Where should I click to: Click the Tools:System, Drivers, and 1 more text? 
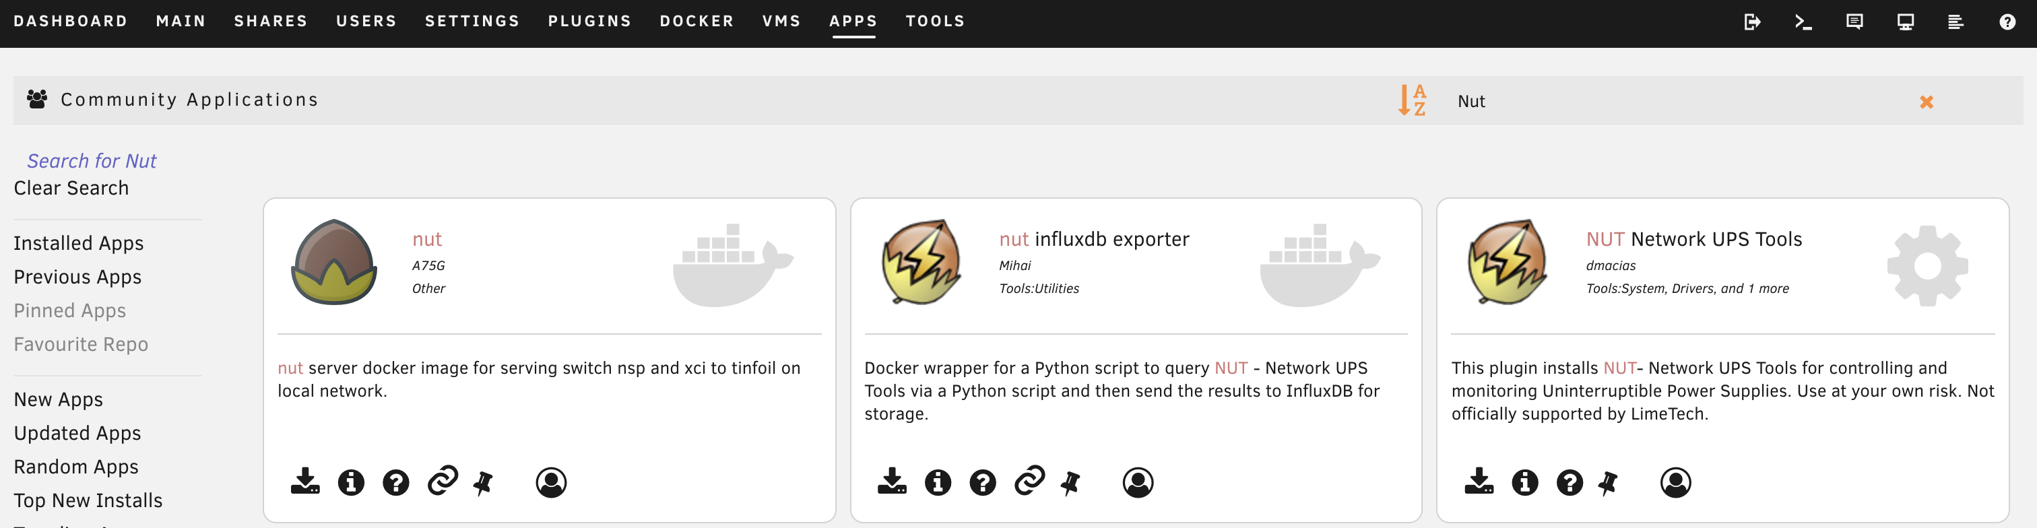pos(1687,288)
